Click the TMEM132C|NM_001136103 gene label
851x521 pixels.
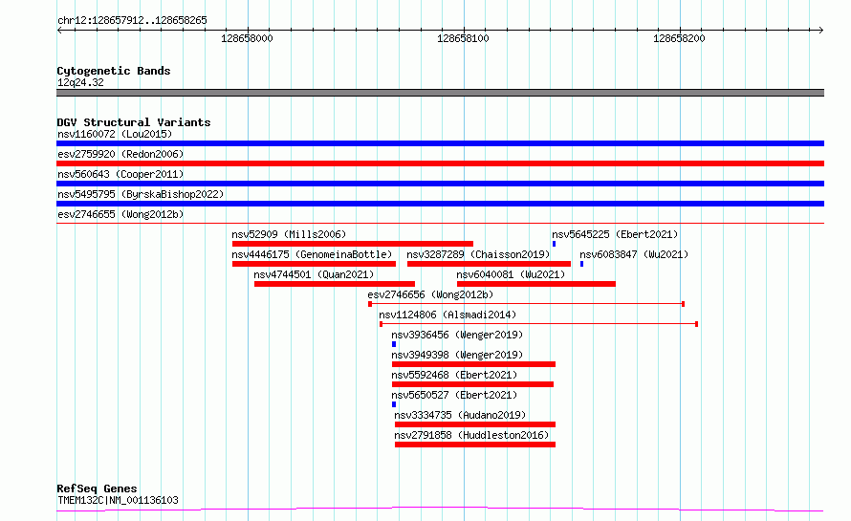click(118, 500)
